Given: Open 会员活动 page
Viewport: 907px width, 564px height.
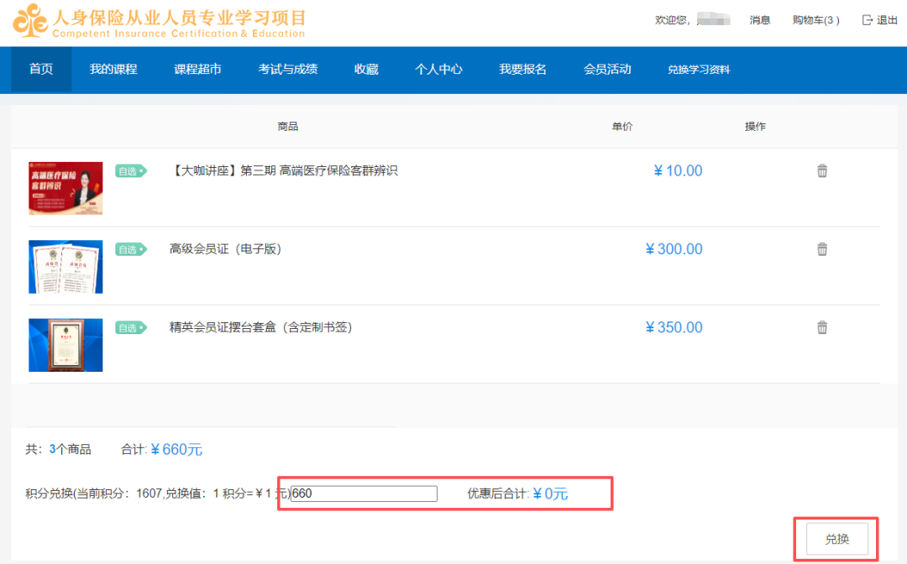Looking at the screenshot, I should pyautogui.click(x=607, y=70).
